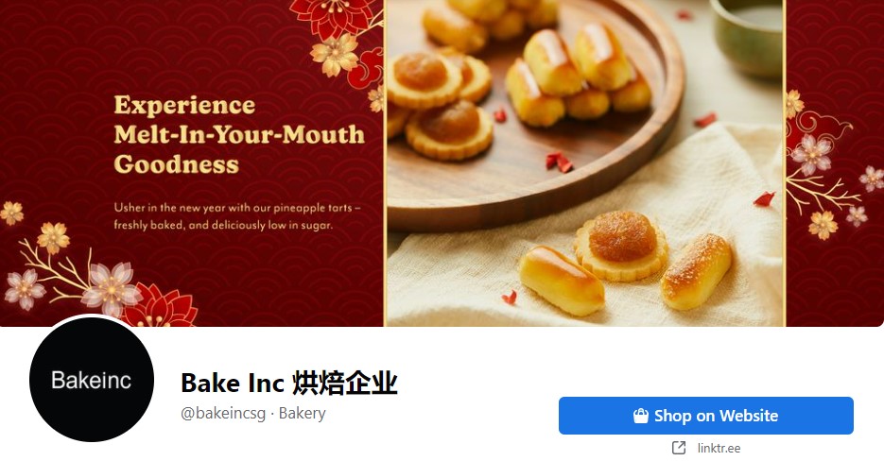Click the golden cloud motif on right panel
Screen dimensions: 884x461
coord(824,128)
